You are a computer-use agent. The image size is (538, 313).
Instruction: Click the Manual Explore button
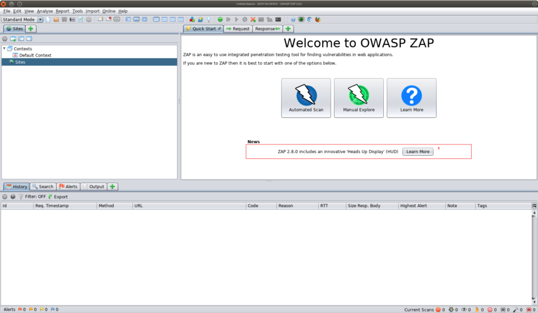click(x=359, y=98)
